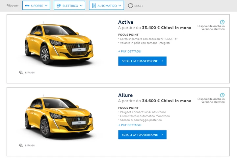This screenshot has width=237, height=160.
Task: Click the electric version icon on the Allure card
Action: 222,95
